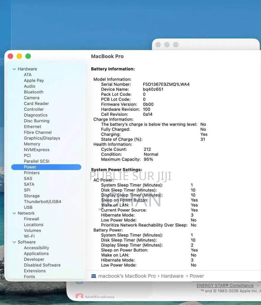Collapse the Software section chevron
Screen dimensions: 261x305
click(x=14, y=242)
